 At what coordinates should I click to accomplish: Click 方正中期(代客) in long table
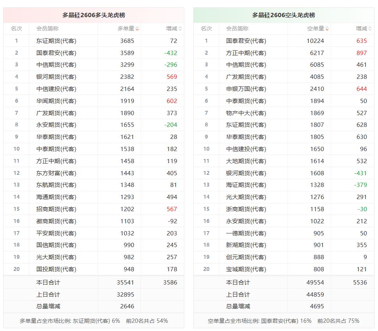pyautogui.click(x=56, y=161)
